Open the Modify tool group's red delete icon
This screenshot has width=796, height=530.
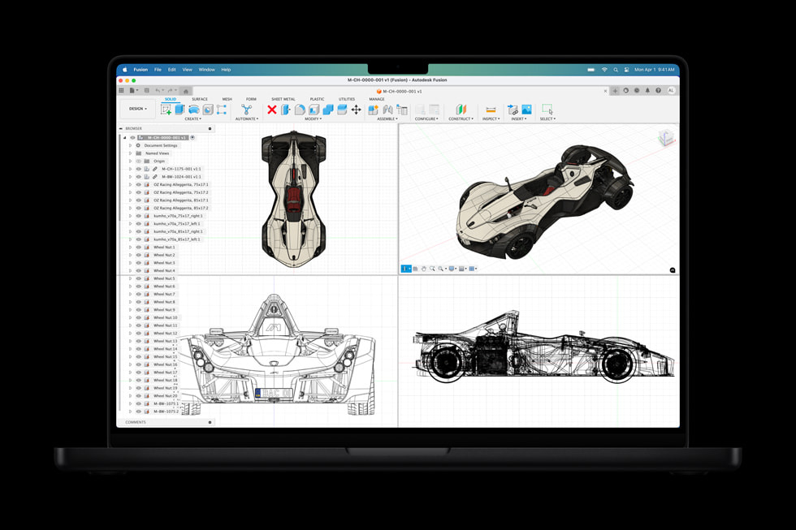pyautogui.click(x=271, y=110)
